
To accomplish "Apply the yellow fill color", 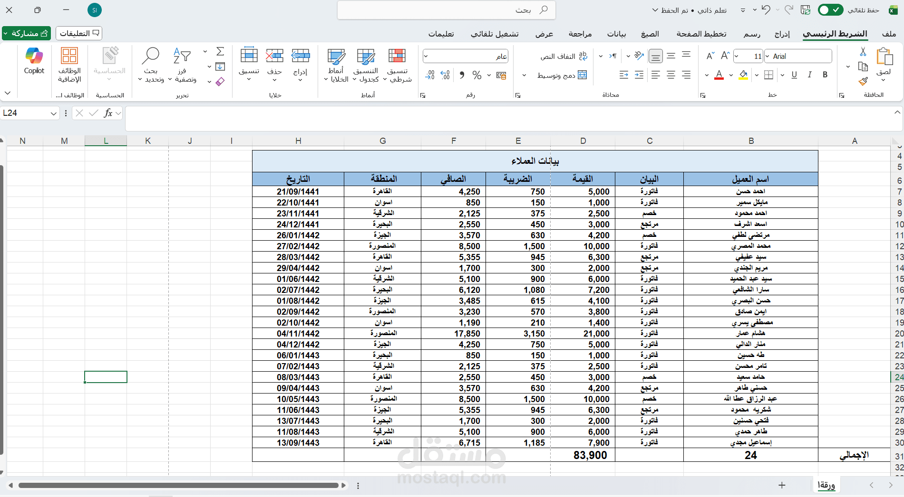I will 743,75.
